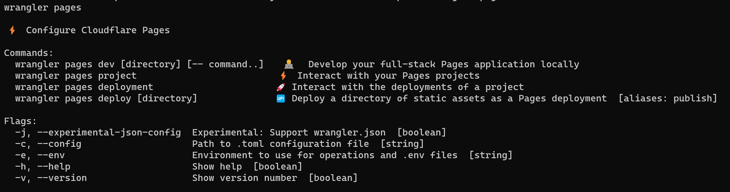Click the '--env' flag text

click(x=51, y=155)
